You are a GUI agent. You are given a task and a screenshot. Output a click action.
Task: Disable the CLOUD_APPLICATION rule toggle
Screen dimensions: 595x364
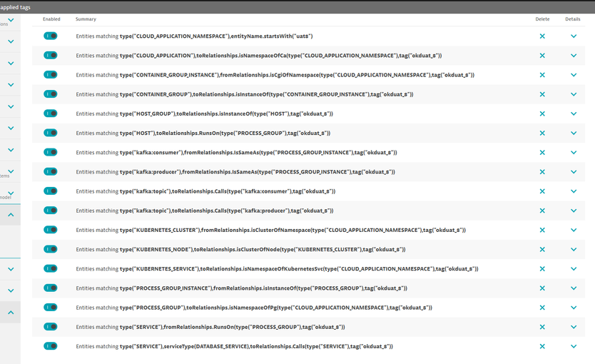[x=50, y=55]
